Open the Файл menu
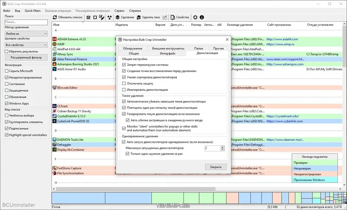 [x=7, y=10]
